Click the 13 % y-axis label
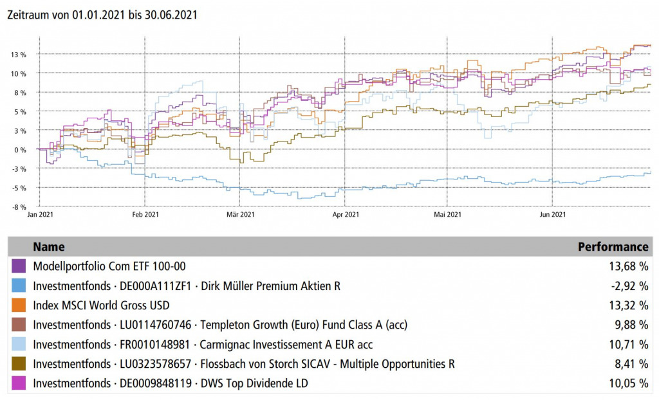Screen dimensions: 659x400 [18, 55]
